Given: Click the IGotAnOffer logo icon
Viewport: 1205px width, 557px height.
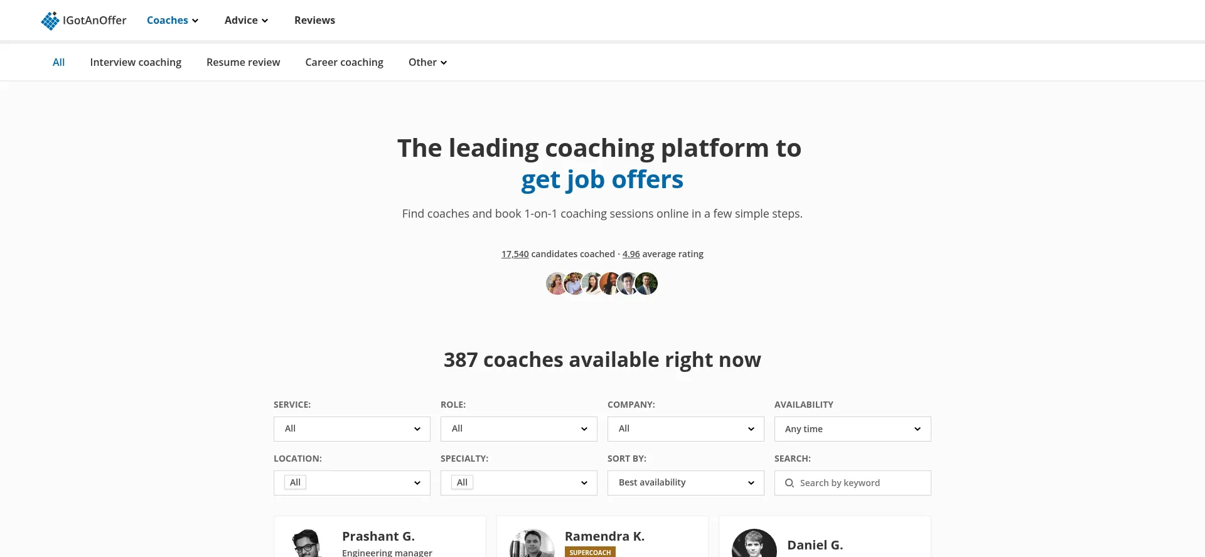Looking at the screenshot, I should 50,21.
